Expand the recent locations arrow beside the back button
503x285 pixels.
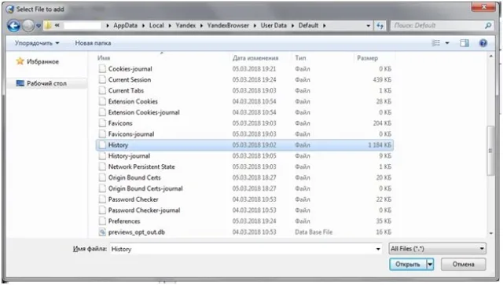[x=39, y=26]
